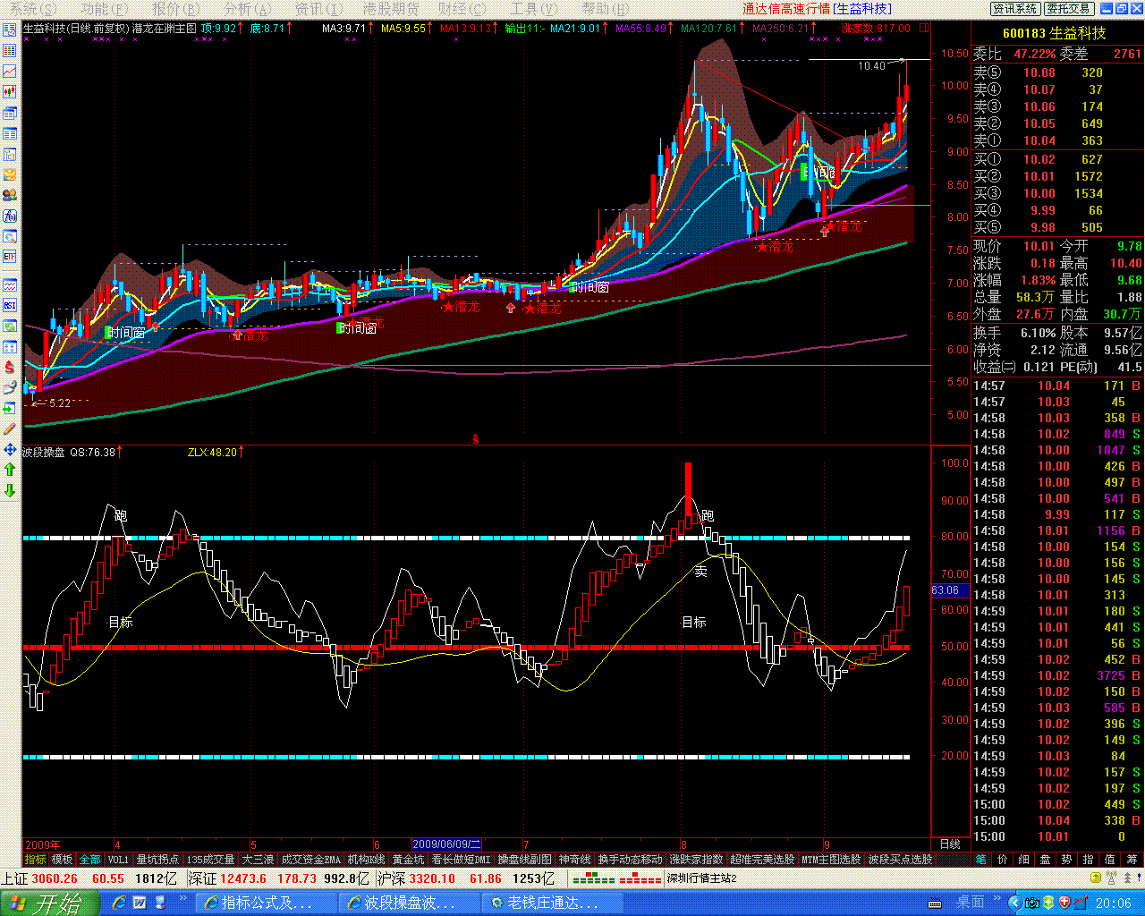Click the 委托交易 button
Viewport: 1145px width, 916px height.
(x=1068, y=9)
